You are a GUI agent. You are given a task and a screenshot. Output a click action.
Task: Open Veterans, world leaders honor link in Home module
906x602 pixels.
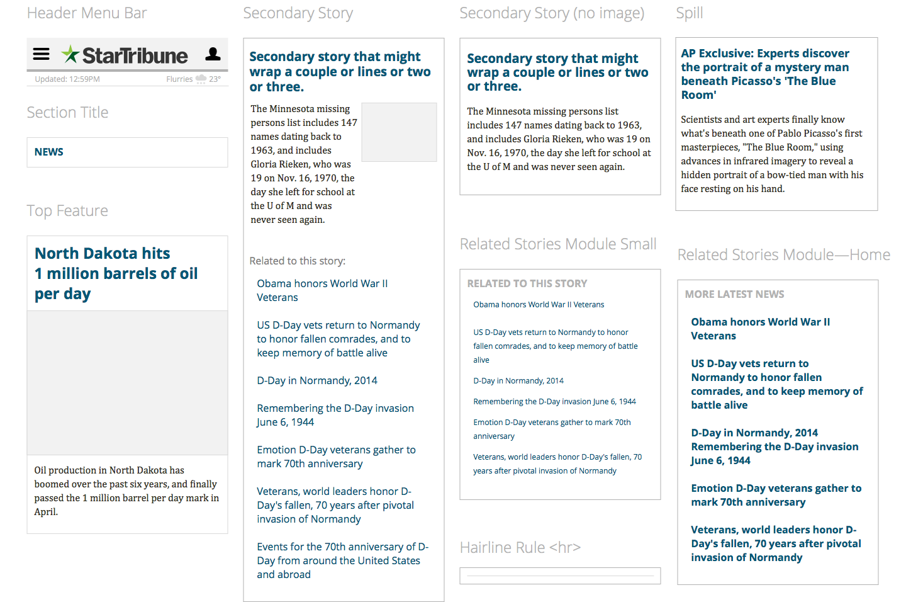pyautogui.click(x=776, y=543)
